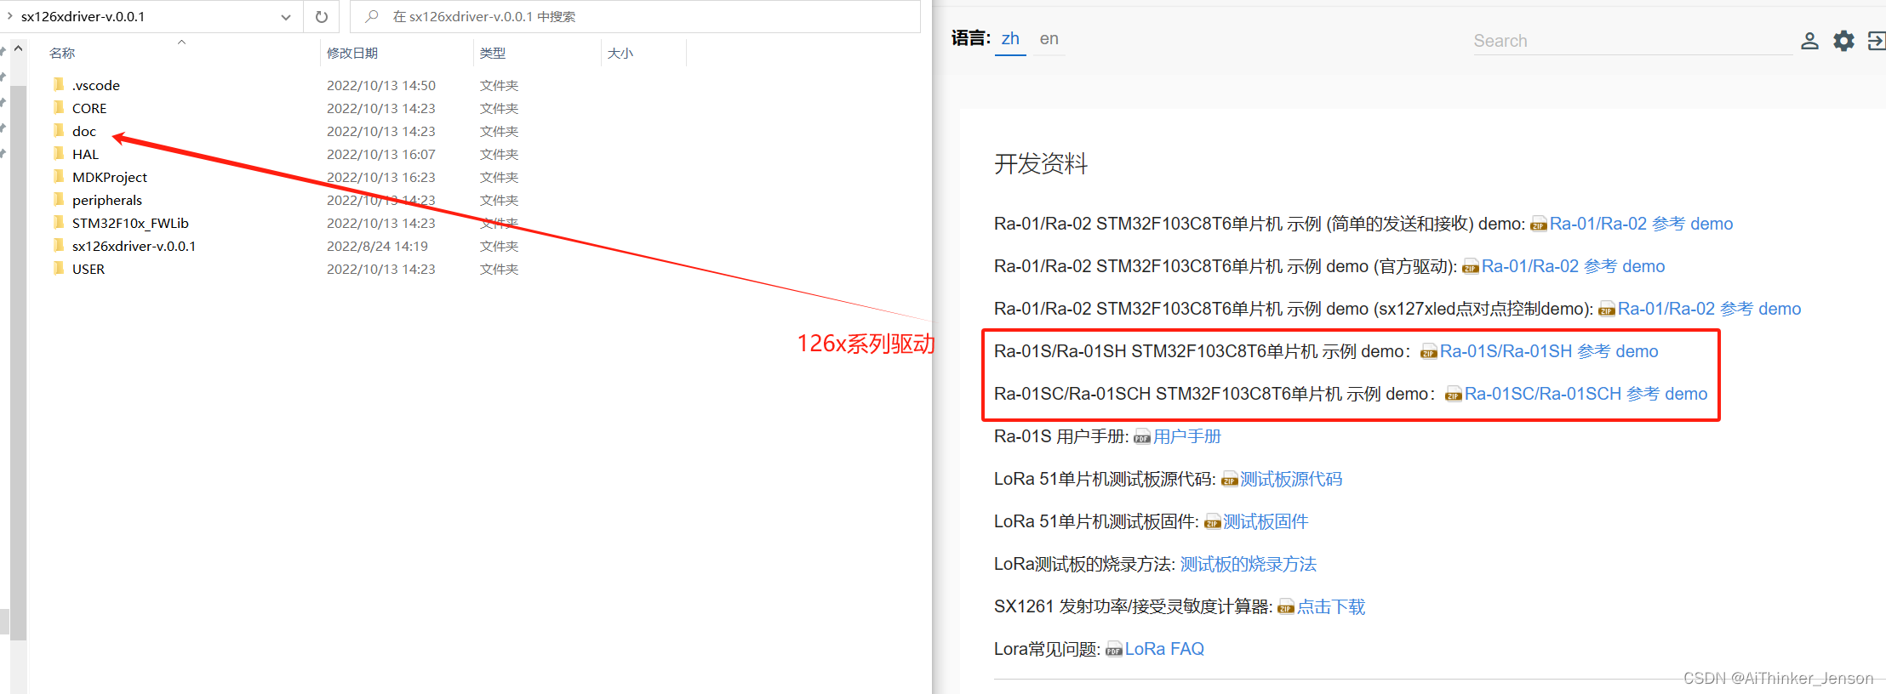
Task: Select the CORE folder icon
Action: (59, 107)
